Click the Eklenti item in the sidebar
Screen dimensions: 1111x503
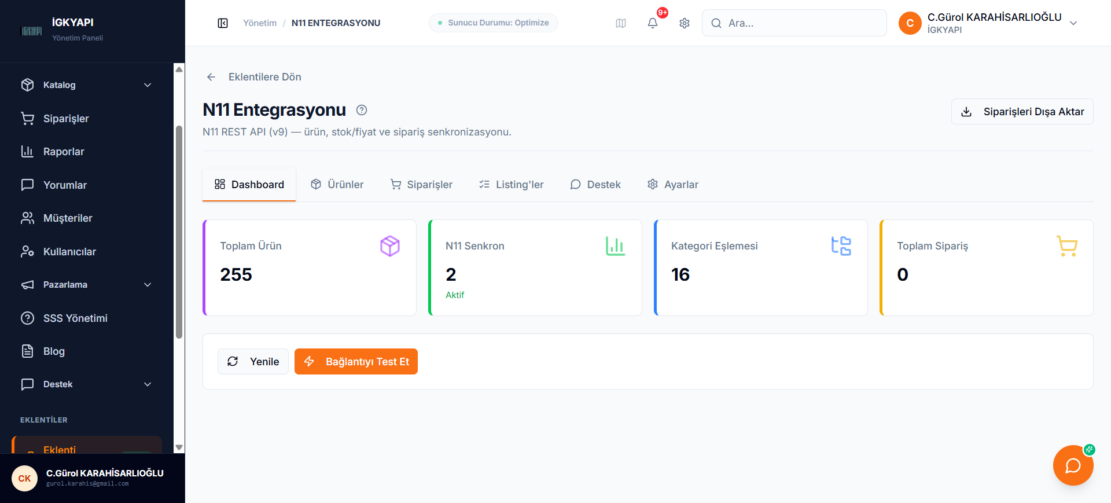[x=87, y=446]
